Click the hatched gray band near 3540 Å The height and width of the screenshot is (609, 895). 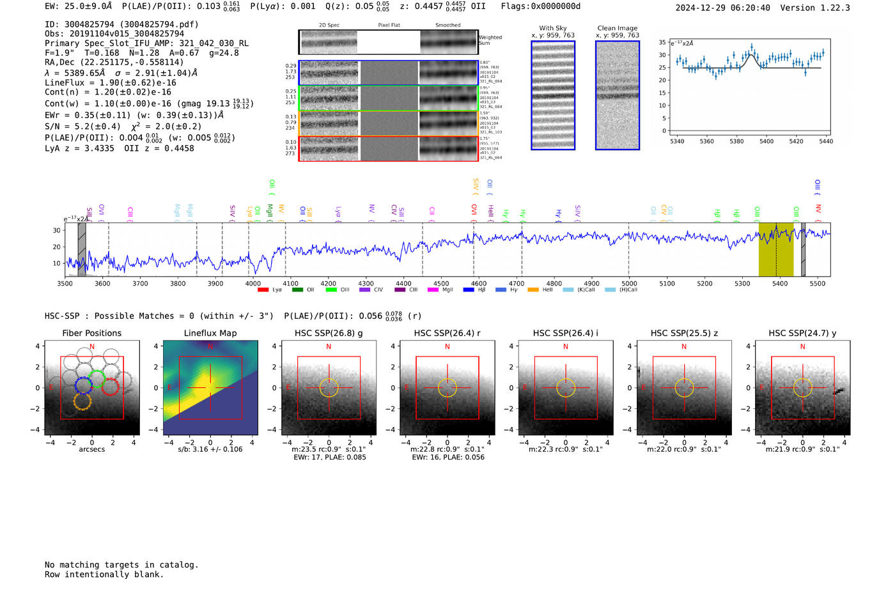pyautogui.click(x=82, y=250)
